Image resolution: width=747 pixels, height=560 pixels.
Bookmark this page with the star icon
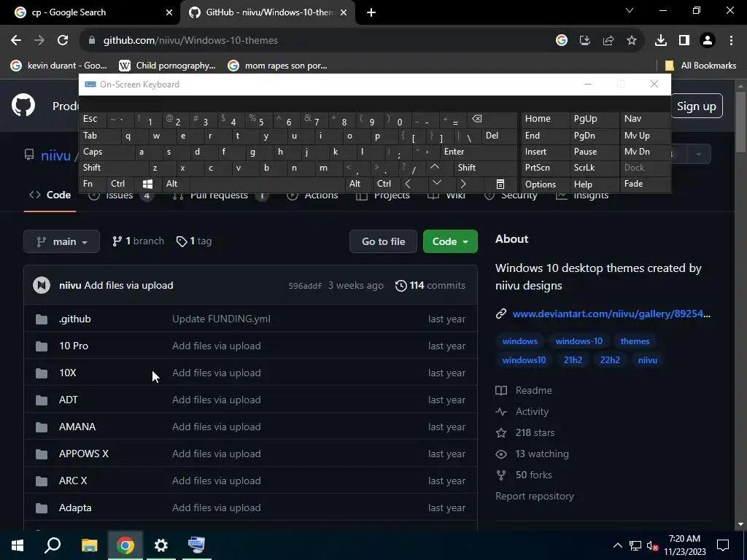(x=632, y=41)
